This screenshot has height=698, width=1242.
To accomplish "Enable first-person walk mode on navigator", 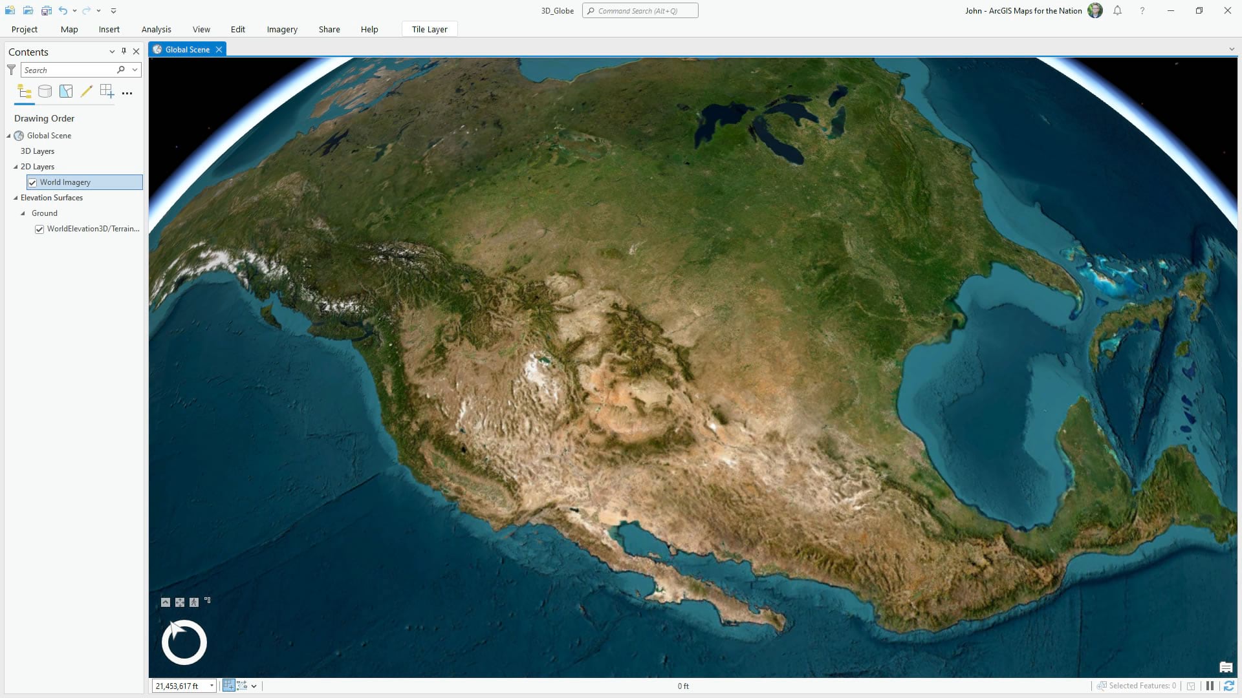I will click(193, 602).
